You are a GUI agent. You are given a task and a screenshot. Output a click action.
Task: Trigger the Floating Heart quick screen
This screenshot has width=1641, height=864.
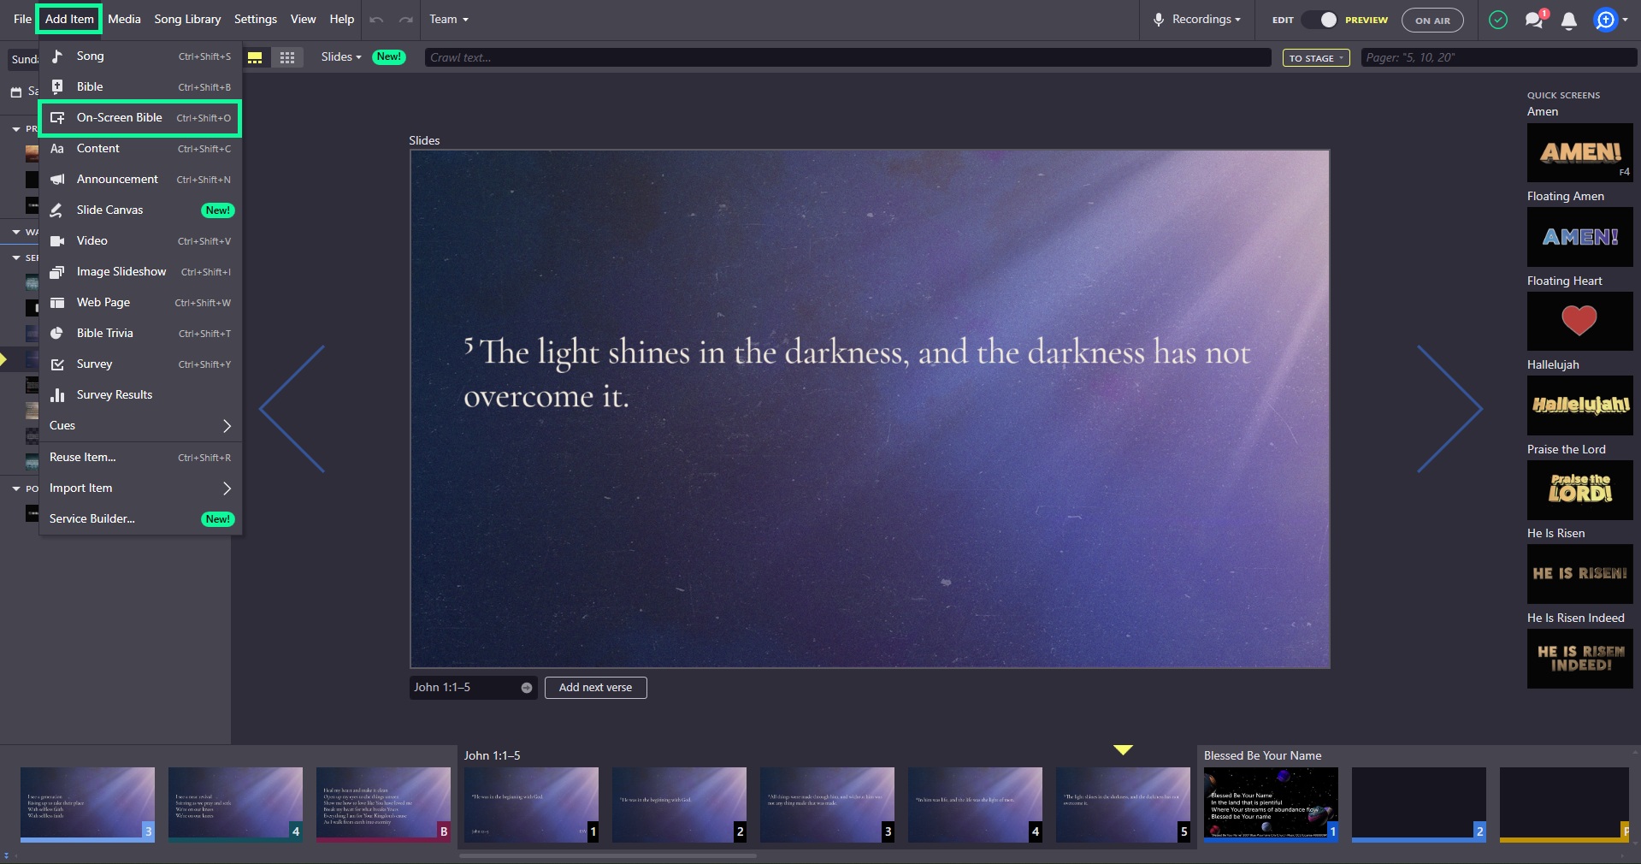(x=1579, y=322)
